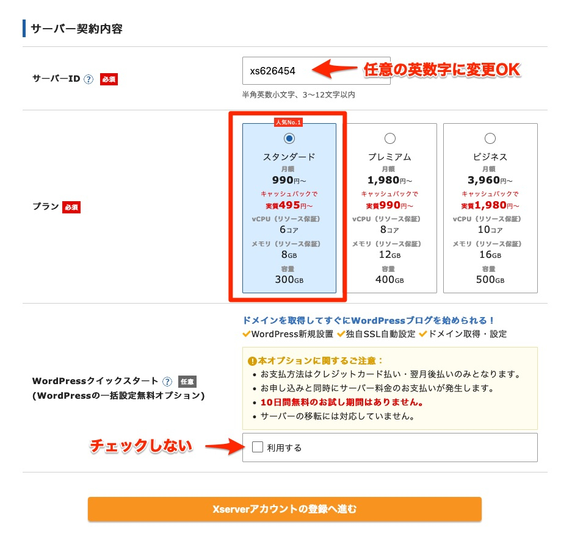The width and height of the screenshot is (572, 542).
Task: Click the WordPress新規設置 checkmark item
Action: tap(288, 334)
